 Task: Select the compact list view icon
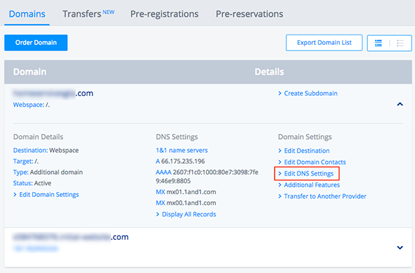[400, 43]
